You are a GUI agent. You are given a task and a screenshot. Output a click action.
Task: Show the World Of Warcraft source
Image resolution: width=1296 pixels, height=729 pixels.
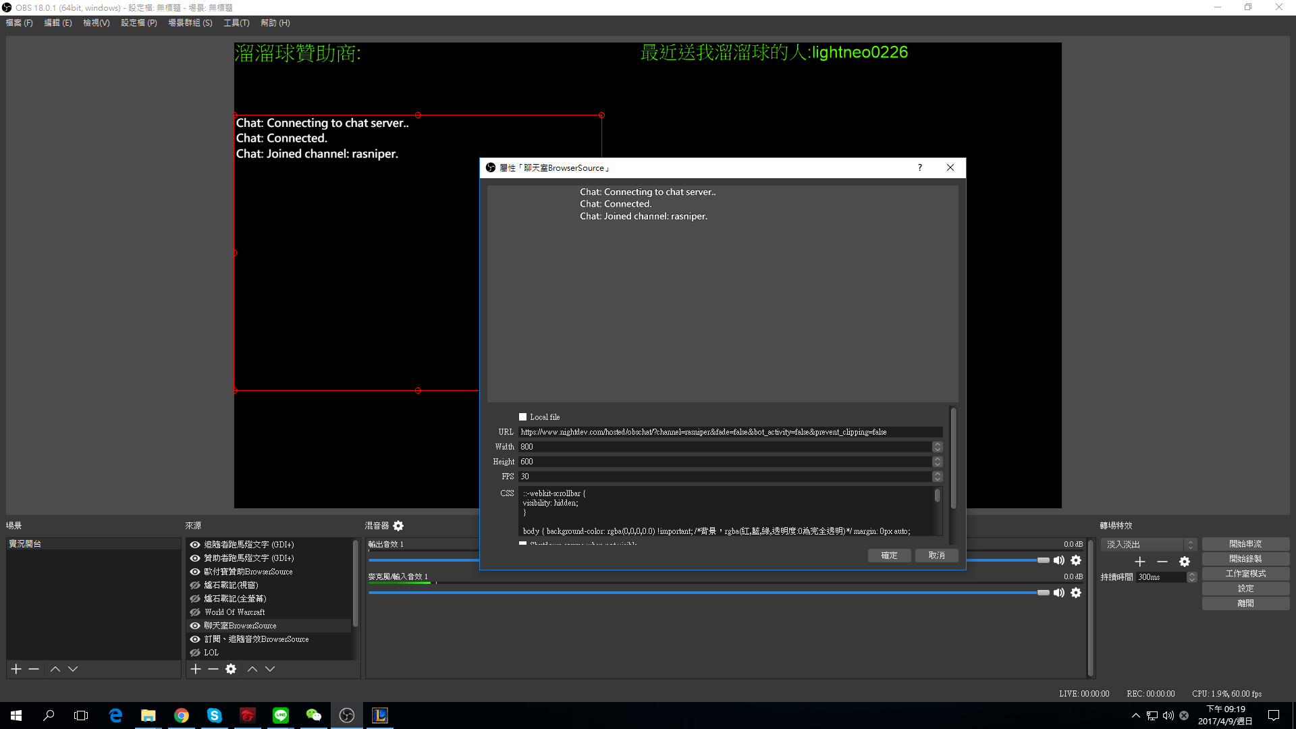(x=195, y=612)
